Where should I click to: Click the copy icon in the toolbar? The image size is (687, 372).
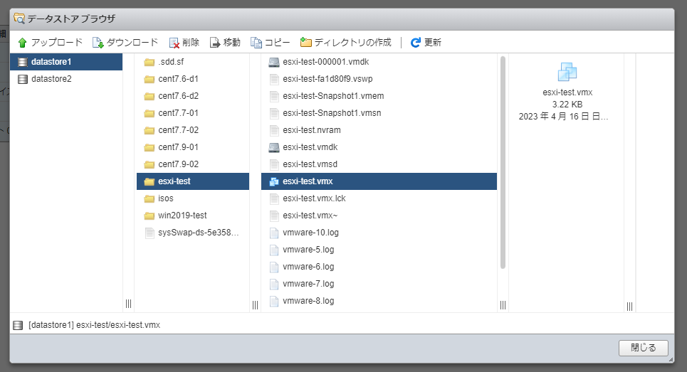coord(256,43)
